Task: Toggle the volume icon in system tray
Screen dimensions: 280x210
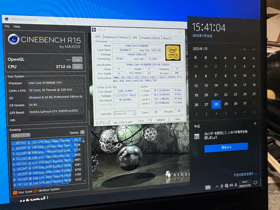Action: pyautogui.click(x=231, y=186)
